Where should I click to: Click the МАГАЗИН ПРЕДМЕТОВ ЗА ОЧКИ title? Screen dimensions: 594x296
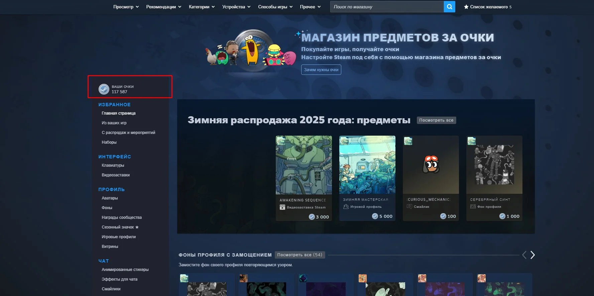click(398, 37)
